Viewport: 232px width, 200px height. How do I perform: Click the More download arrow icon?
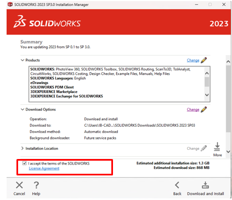click(x=217, y=147)
